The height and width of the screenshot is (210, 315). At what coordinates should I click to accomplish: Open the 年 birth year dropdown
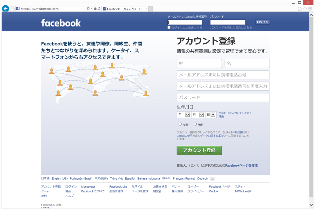click(184, 115)
